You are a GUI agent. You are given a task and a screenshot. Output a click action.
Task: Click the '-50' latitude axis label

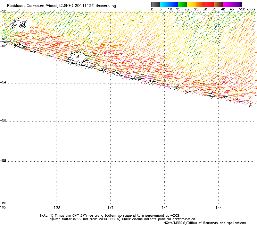tap(3, 11)
